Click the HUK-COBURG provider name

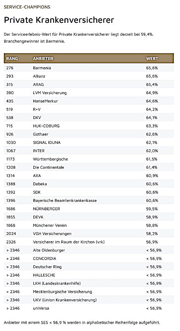(46, 126)
